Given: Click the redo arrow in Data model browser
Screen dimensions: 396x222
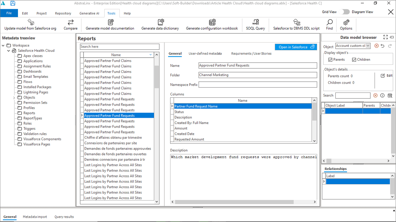Looking at the screenshot, I should [390, 46].
